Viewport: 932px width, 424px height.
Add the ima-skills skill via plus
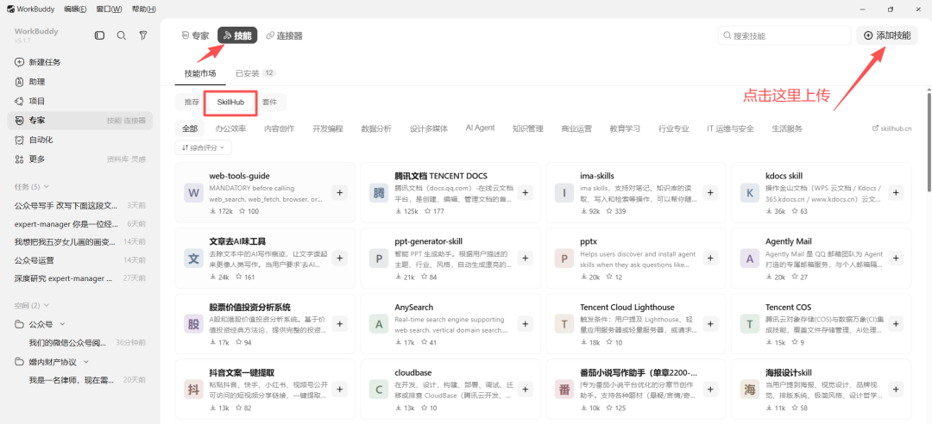point(710,192)
